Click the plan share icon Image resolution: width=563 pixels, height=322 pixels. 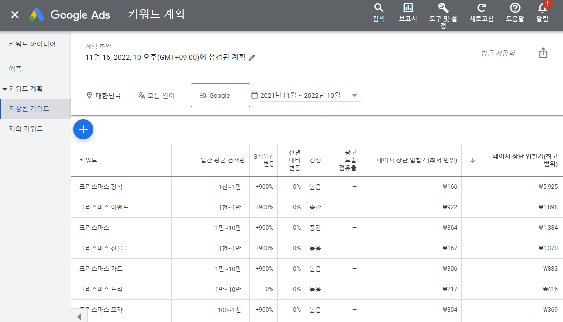(543, 53)
